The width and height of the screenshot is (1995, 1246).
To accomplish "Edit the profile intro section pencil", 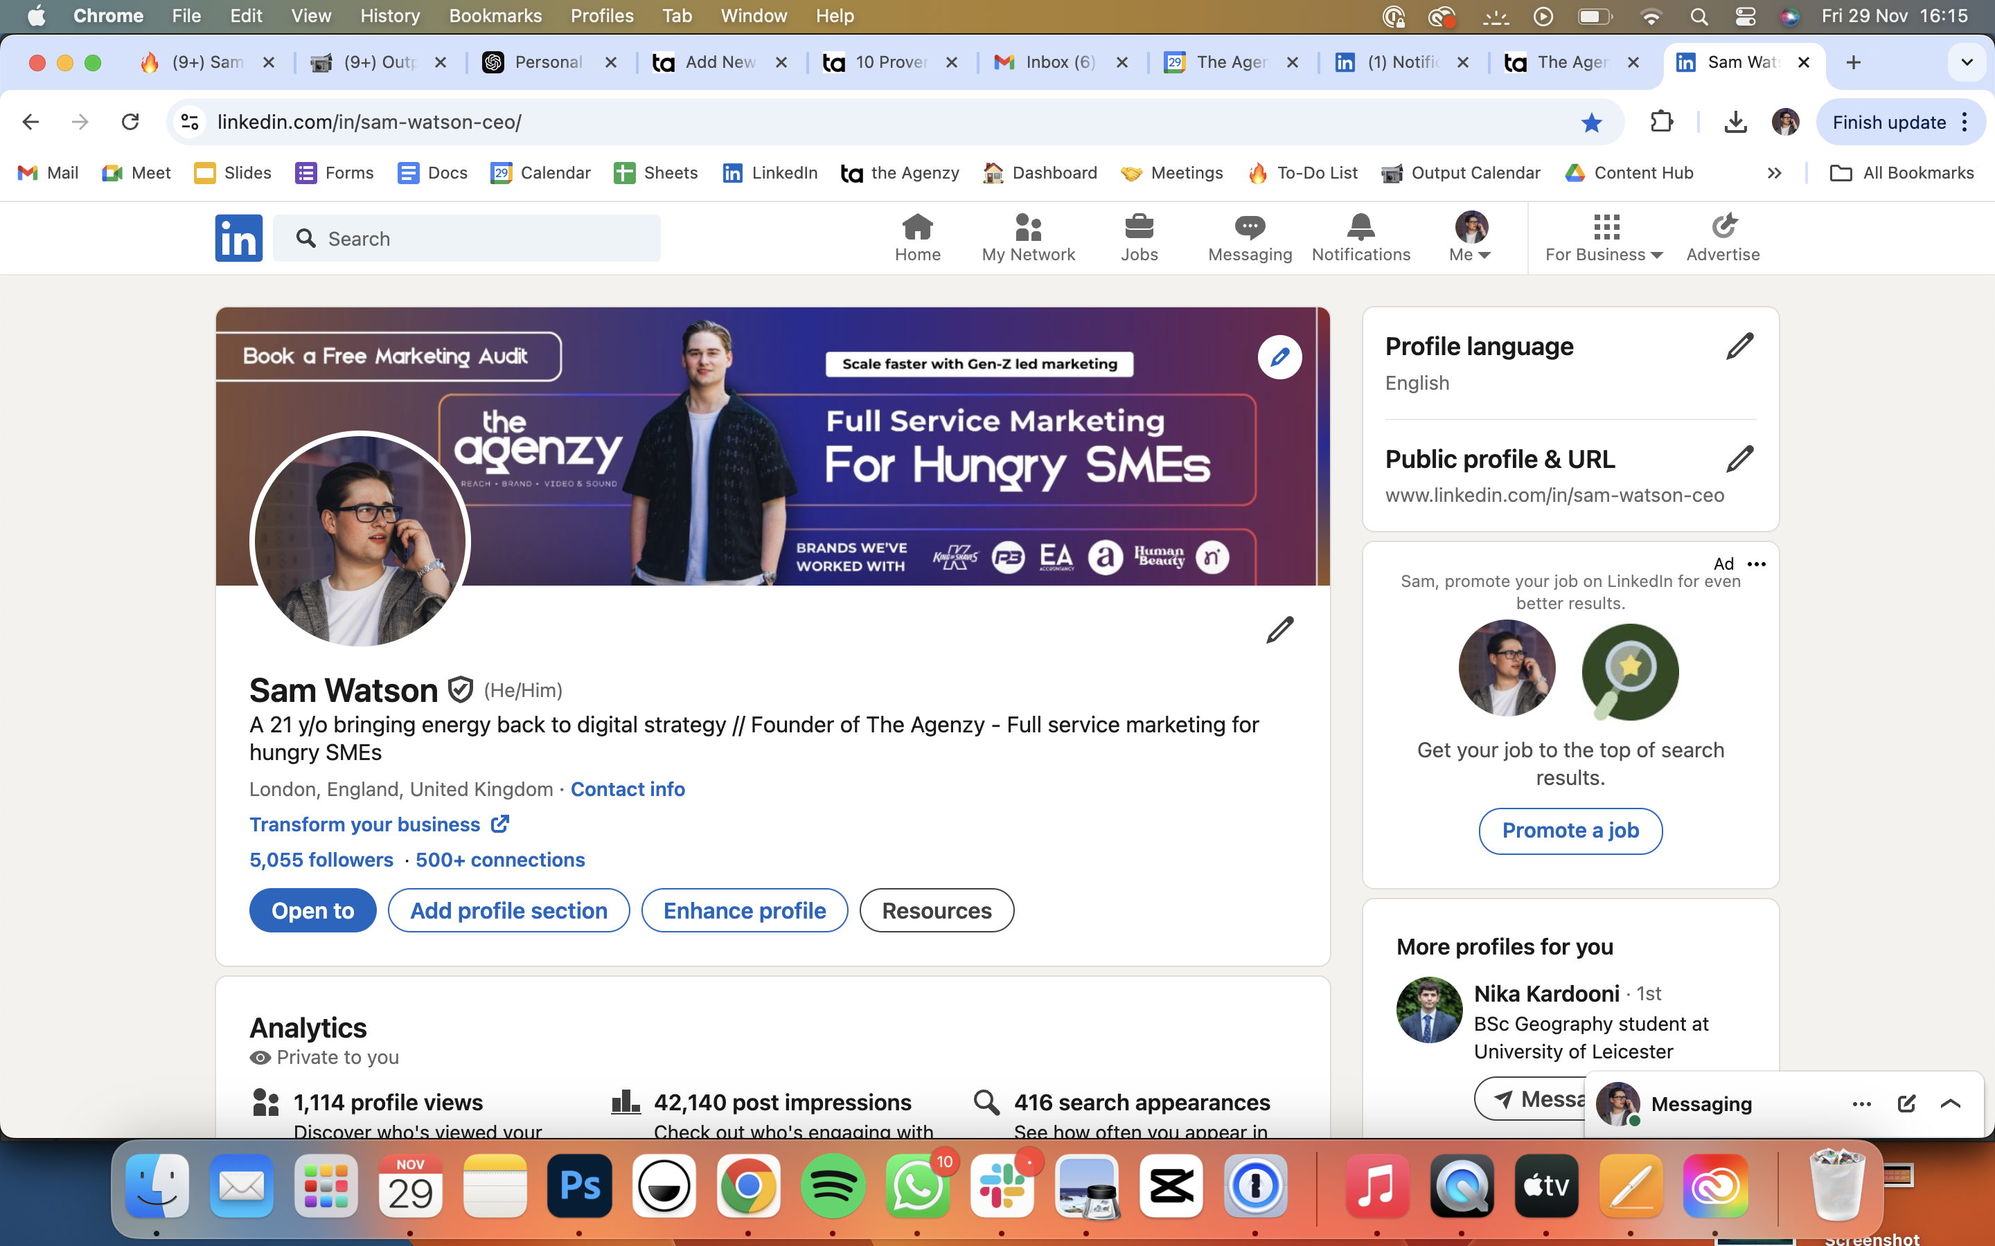I will tap(1279, 631).
